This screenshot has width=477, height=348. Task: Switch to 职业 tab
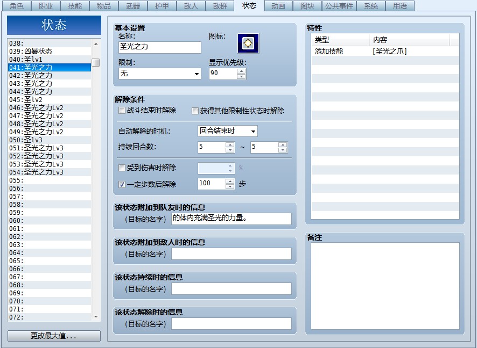coord(46,6)
